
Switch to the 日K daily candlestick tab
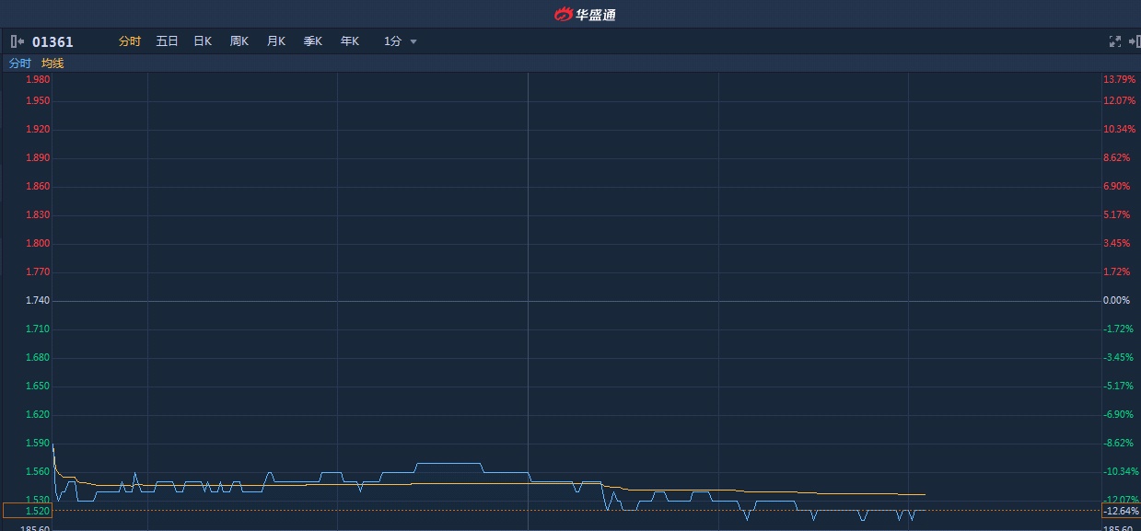pos(203,41)
